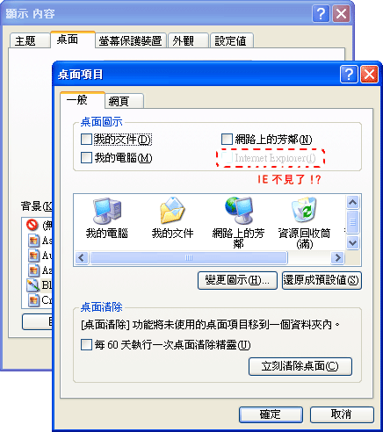Check the 我的電腦(M) checkbox

(86, 158)
